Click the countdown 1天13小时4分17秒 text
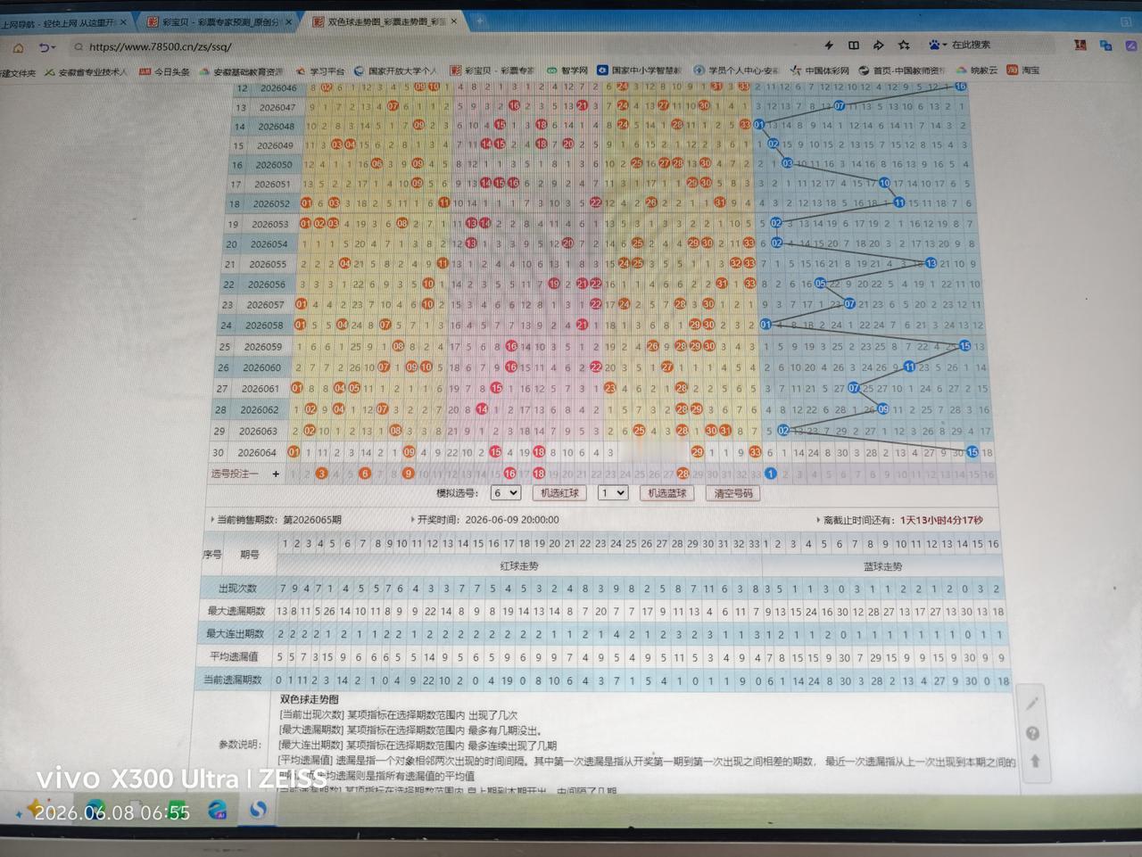 [941, 520]
